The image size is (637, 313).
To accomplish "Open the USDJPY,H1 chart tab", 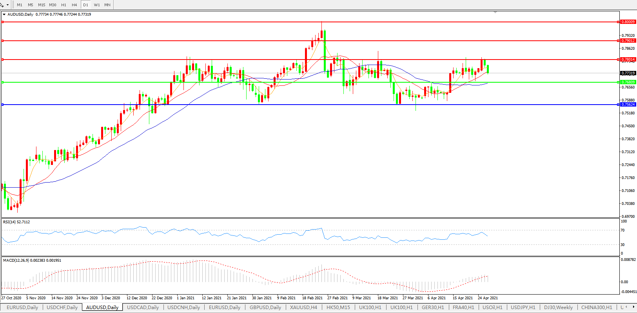I will point(523,308).
